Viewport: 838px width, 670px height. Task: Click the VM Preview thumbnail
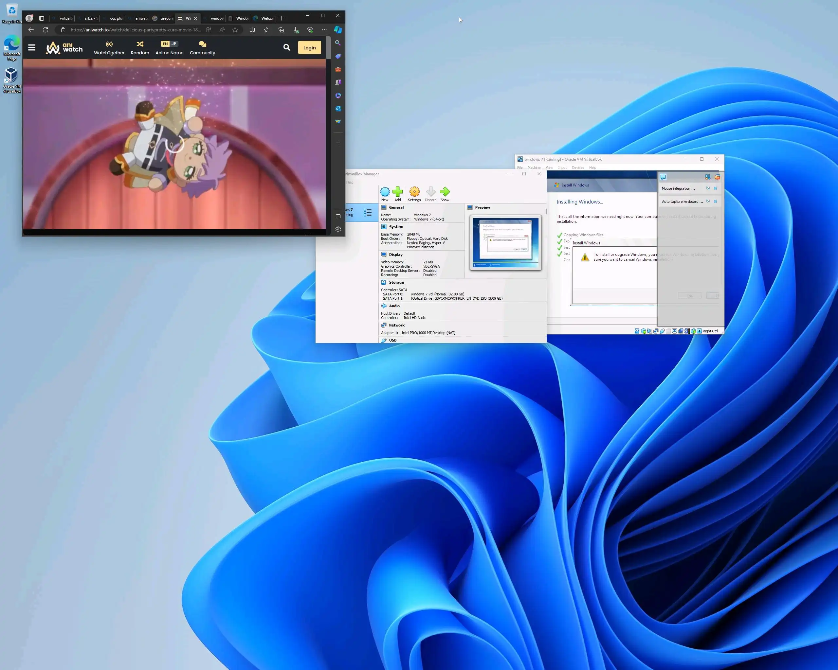pyautogui.click(x=505, y=242)
